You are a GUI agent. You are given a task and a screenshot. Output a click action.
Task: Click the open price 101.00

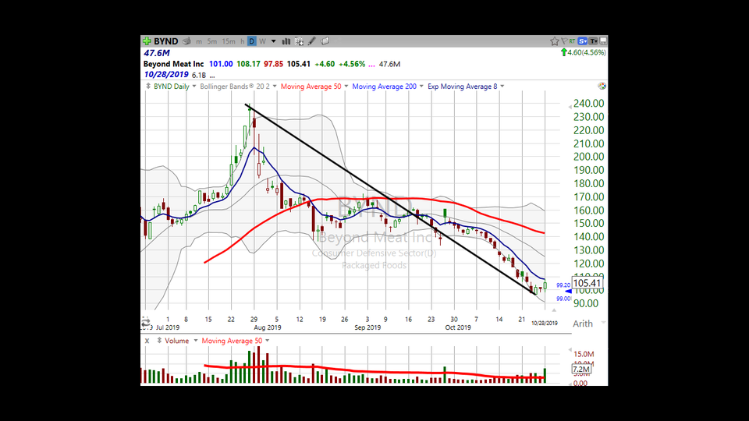[221, 64]
